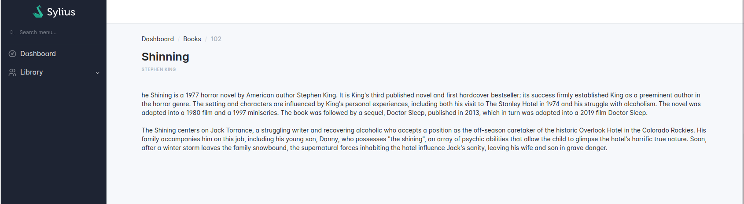
Task: Click the green Sylius swan logo icon
Action: [x=38, y=12]
